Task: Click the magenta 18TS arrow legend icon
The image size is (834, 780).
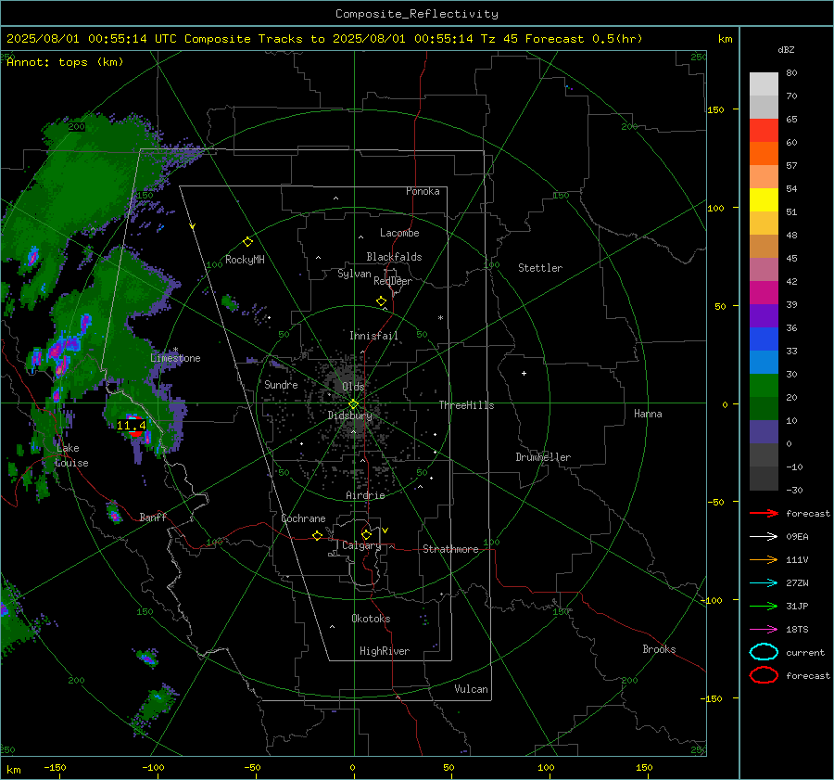Action: point(764,630)
